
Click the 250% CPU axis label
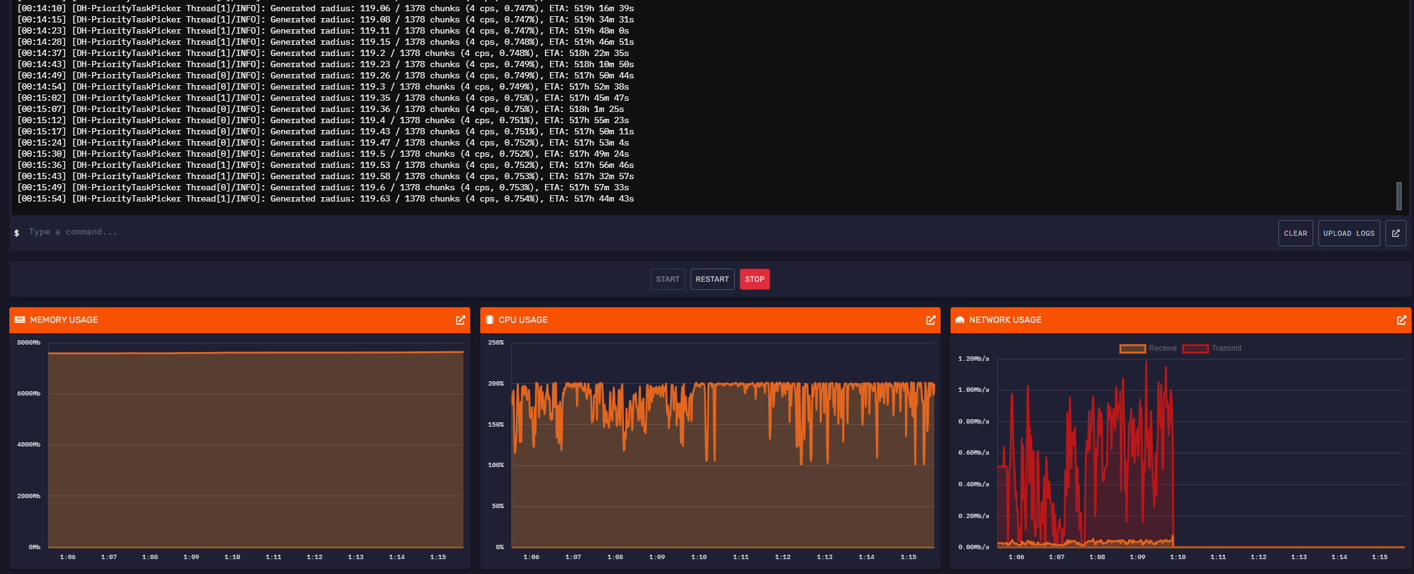click(x=496, y=343)
